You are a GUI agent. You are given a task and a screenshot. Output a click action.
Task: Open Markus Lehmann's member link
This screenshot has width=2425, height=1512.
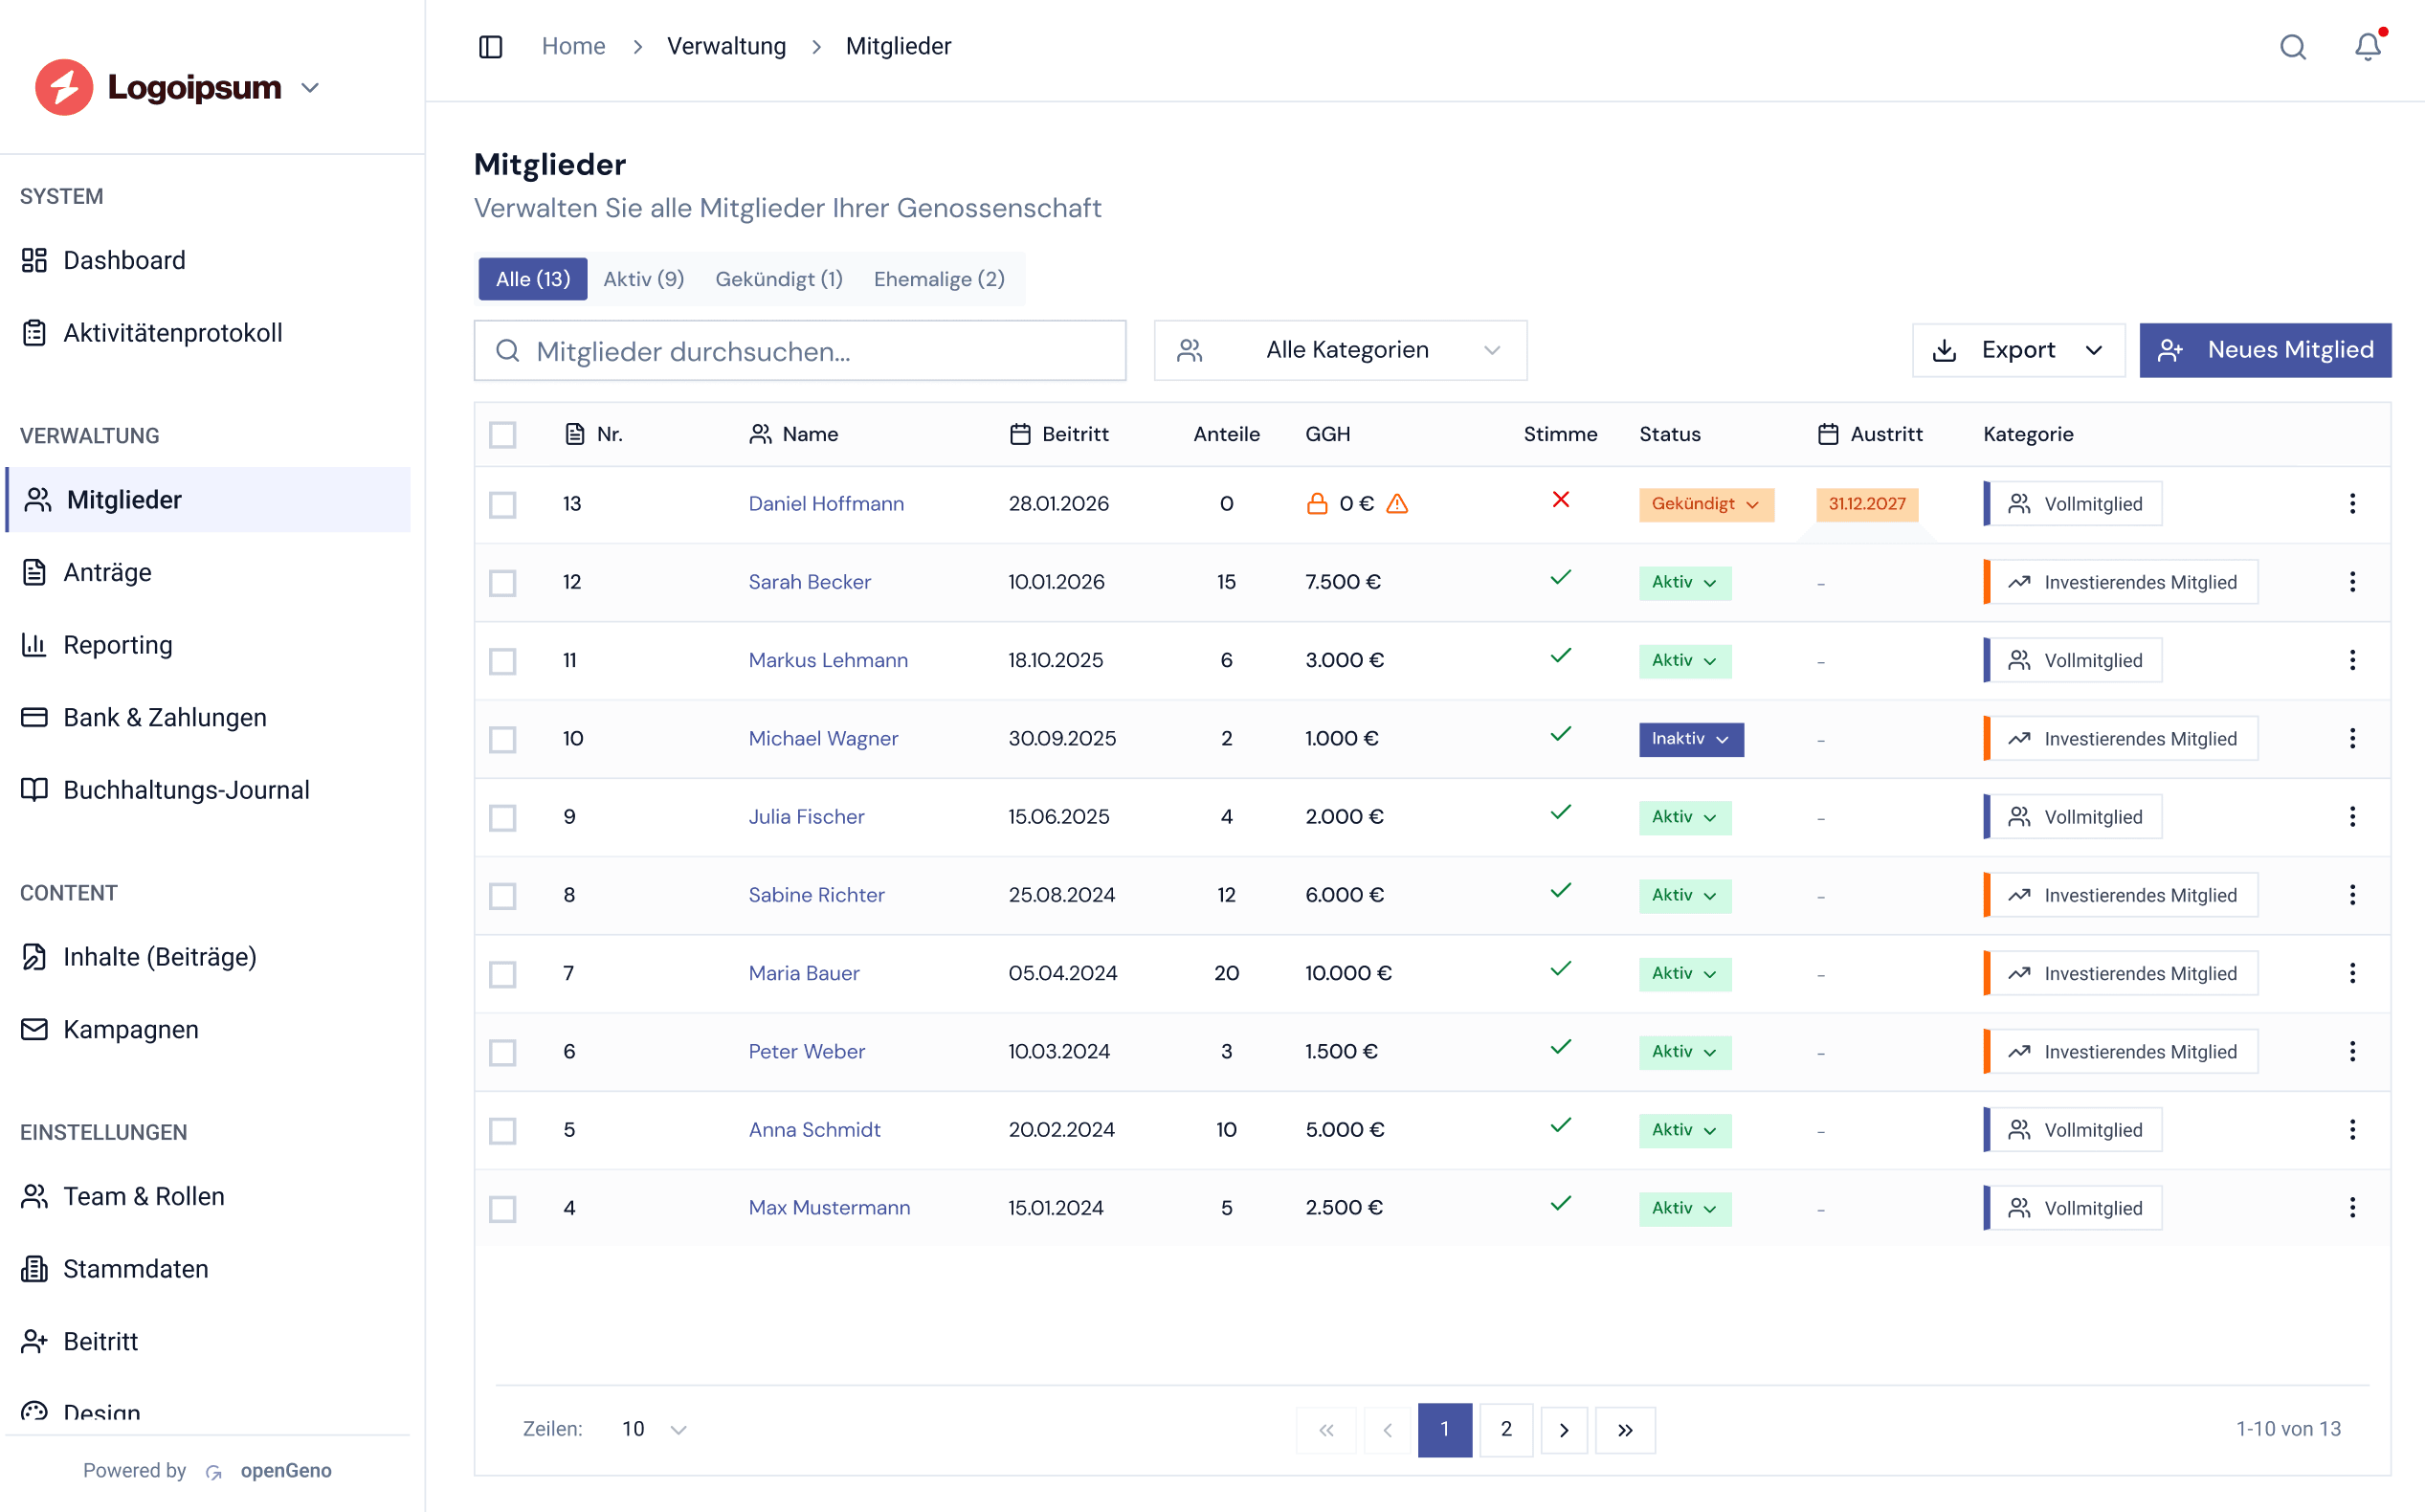pos(828,660)
